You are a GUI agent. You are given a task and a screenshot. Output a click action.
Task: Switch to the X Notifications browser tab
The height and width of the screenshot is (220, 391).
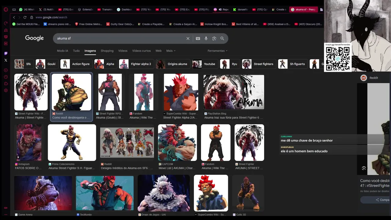(46, 9)
